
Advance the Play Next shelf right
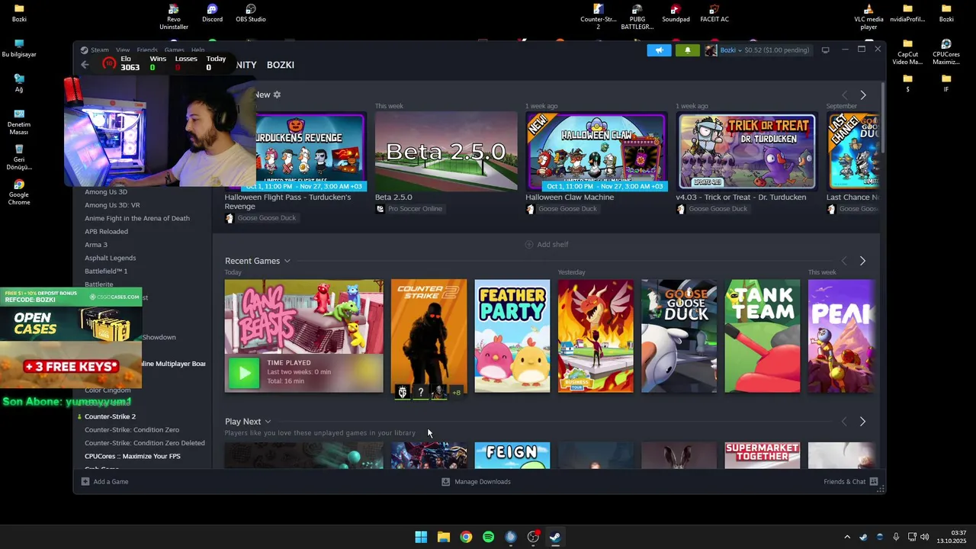pos(862,422)
